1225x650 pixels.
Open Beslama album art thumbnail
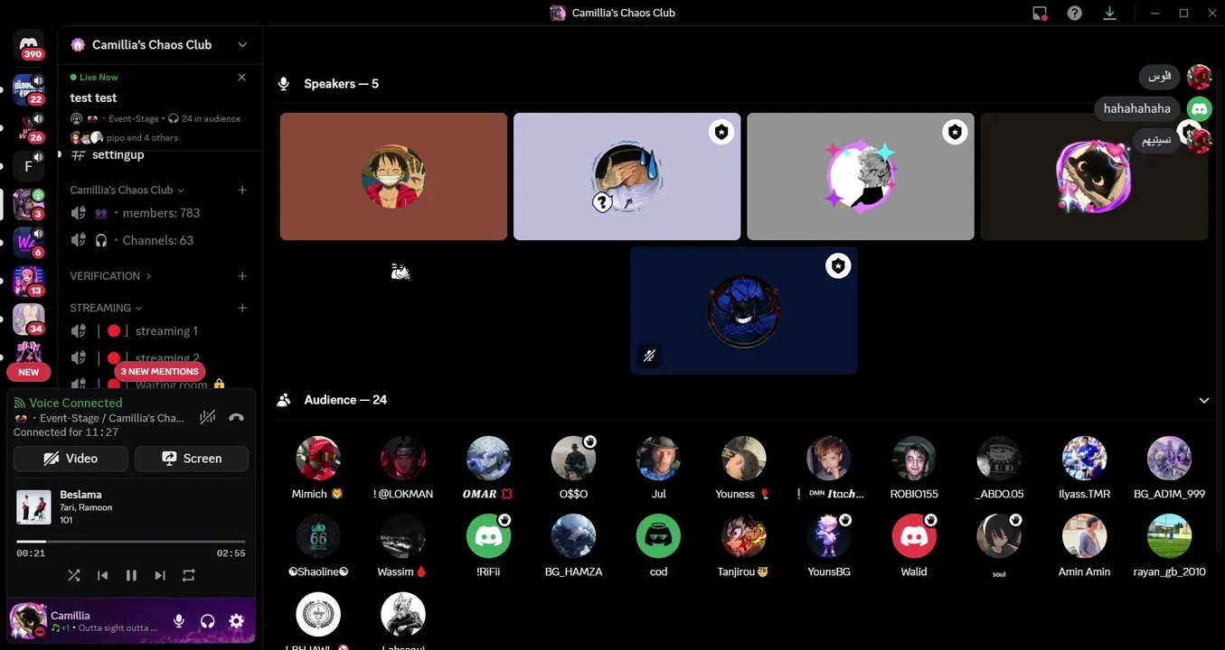click(x=33, y=507)
